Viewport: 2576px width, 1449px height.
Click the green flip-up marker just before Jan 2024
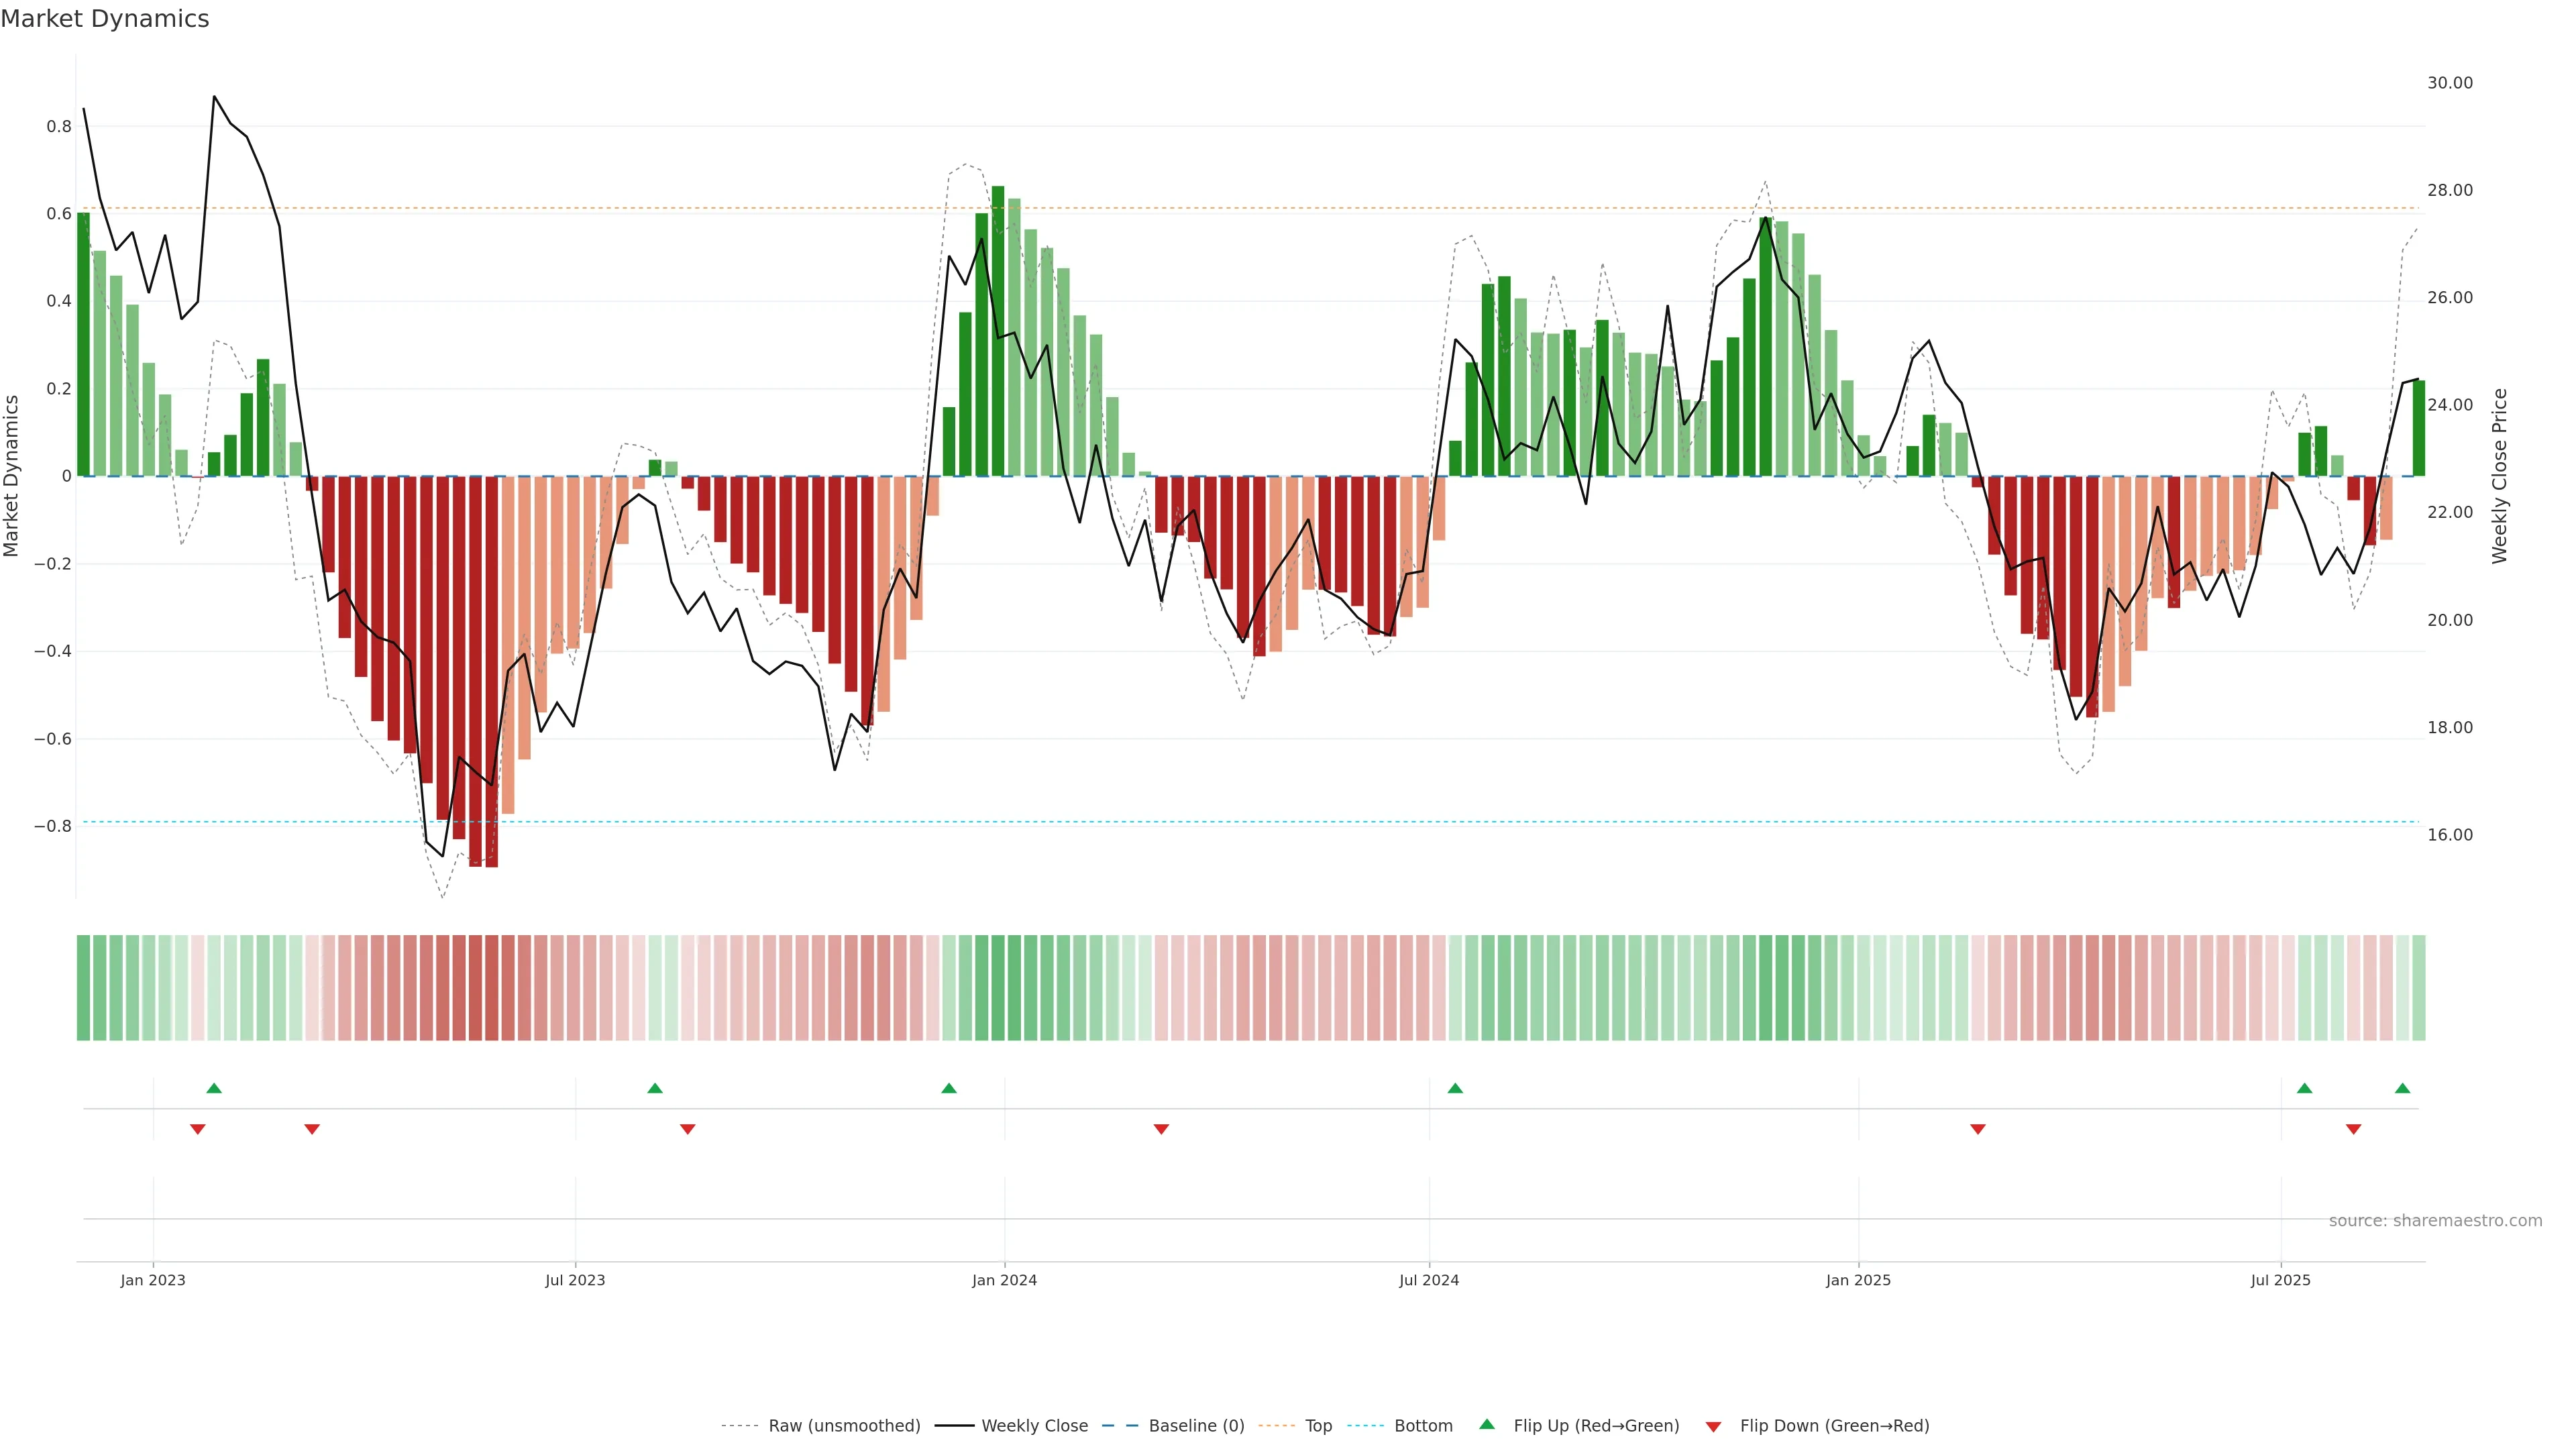[949, 1088]
